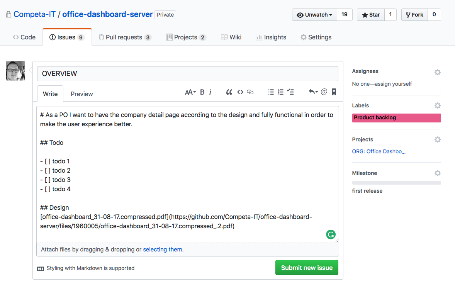Open the Issues tab
The image size is (455, 292).
(x=67, y=37)
